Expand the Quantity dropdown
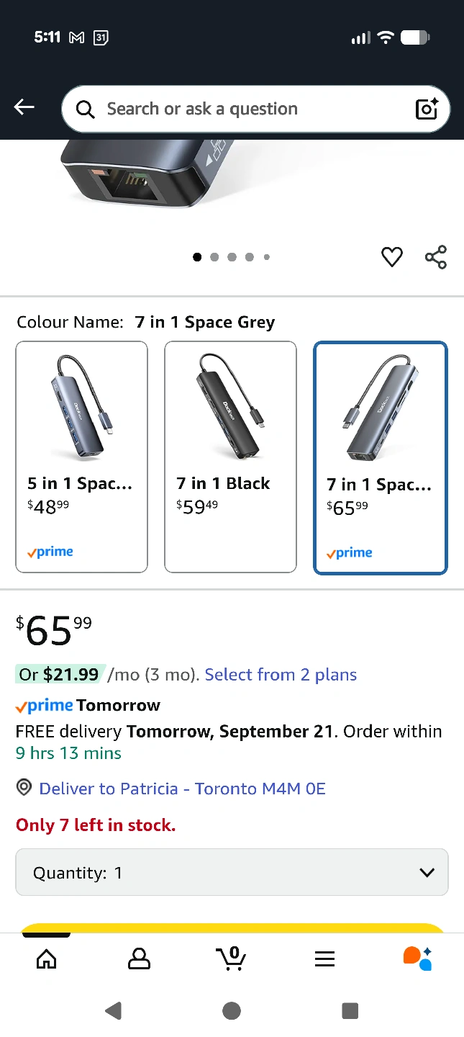464x1037 pixels. [232, 872]
